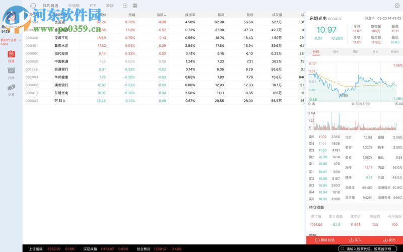Click the refresh icon in top toolbar
Viewport: 403px width, 252px height.
(33, 6)
